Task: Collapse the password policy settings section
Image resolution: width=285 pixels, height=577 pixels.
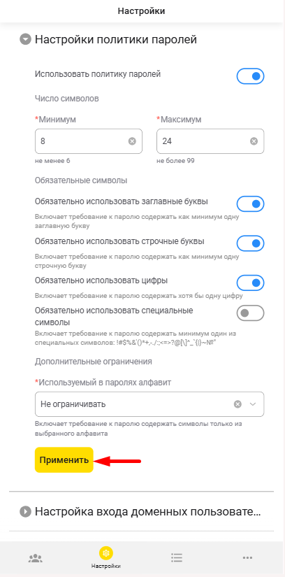Action: pyautogui.click(x=25, y=39)
